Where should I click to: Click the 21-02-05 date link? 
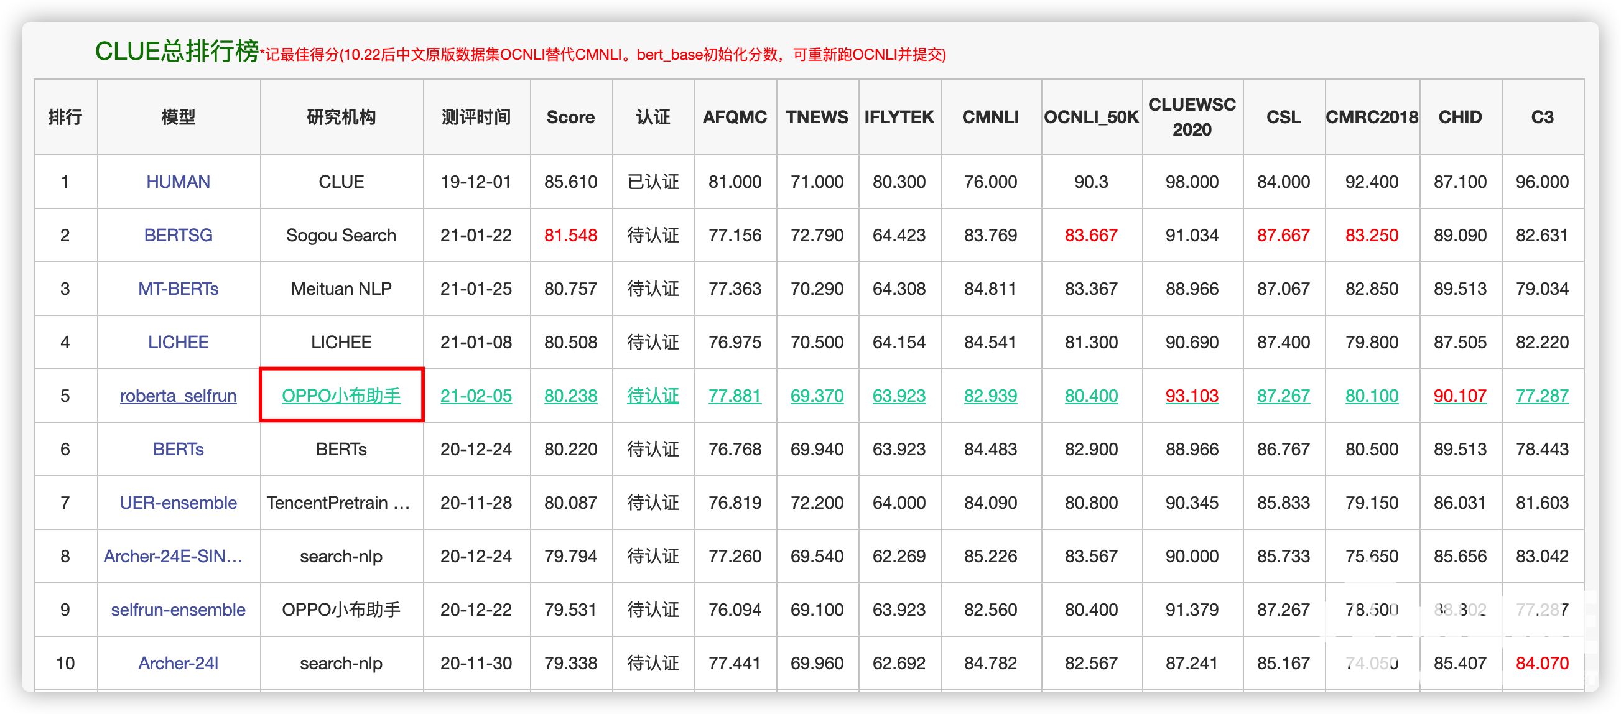(476, 396)
